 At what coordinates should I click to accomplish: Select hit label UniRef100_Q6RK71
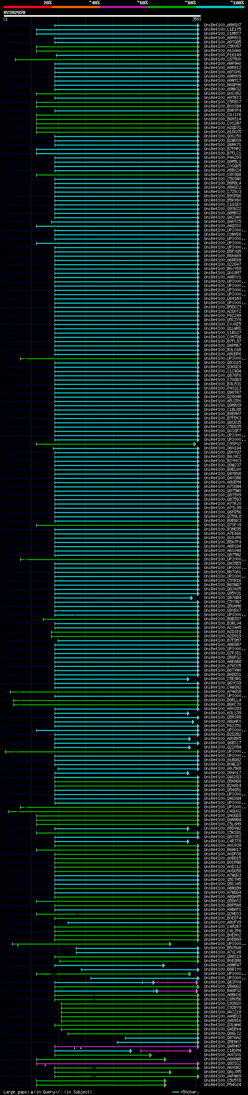222,144
